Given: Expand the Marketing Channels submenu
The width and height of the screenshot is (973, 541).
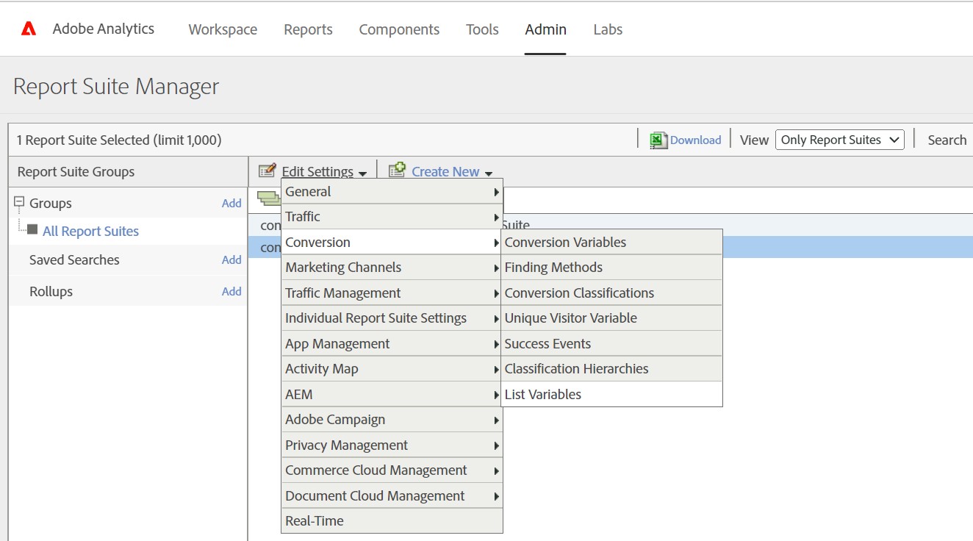Looking at the screenshot, I should (x=392, y=268).
